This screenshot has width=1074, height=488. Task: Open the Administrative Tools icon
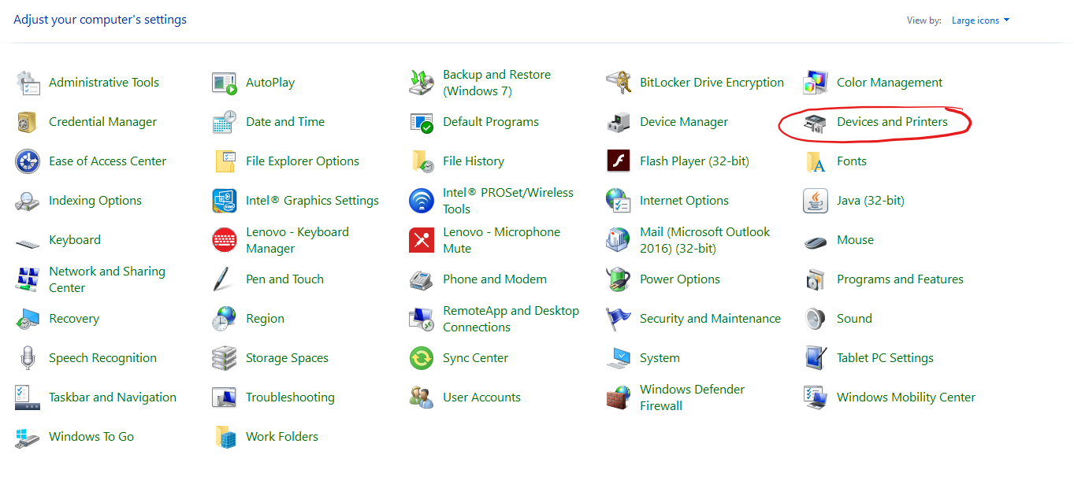point(28,83)
